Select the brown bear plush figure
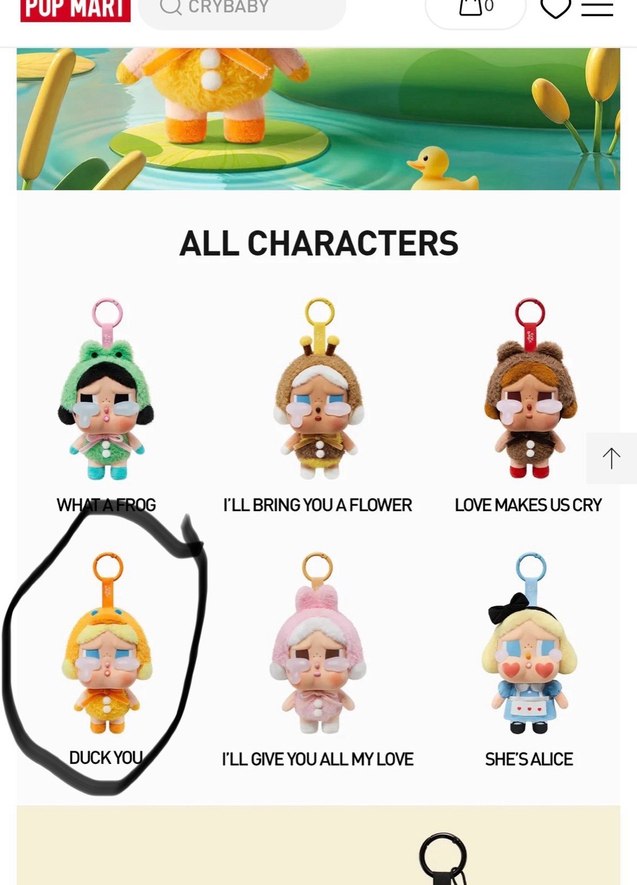 tap(530, 389)
